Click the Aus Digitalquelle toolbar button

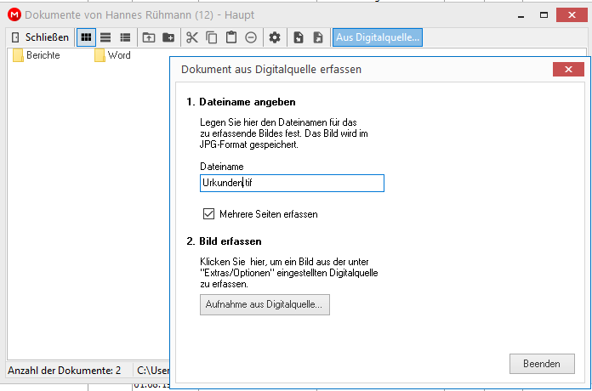[x=378, y=37]
